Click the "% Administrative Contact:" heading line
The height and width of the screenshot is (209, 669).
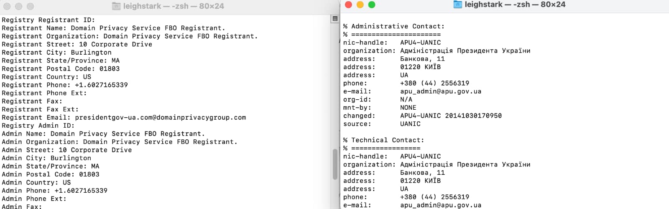click(394, 26)
